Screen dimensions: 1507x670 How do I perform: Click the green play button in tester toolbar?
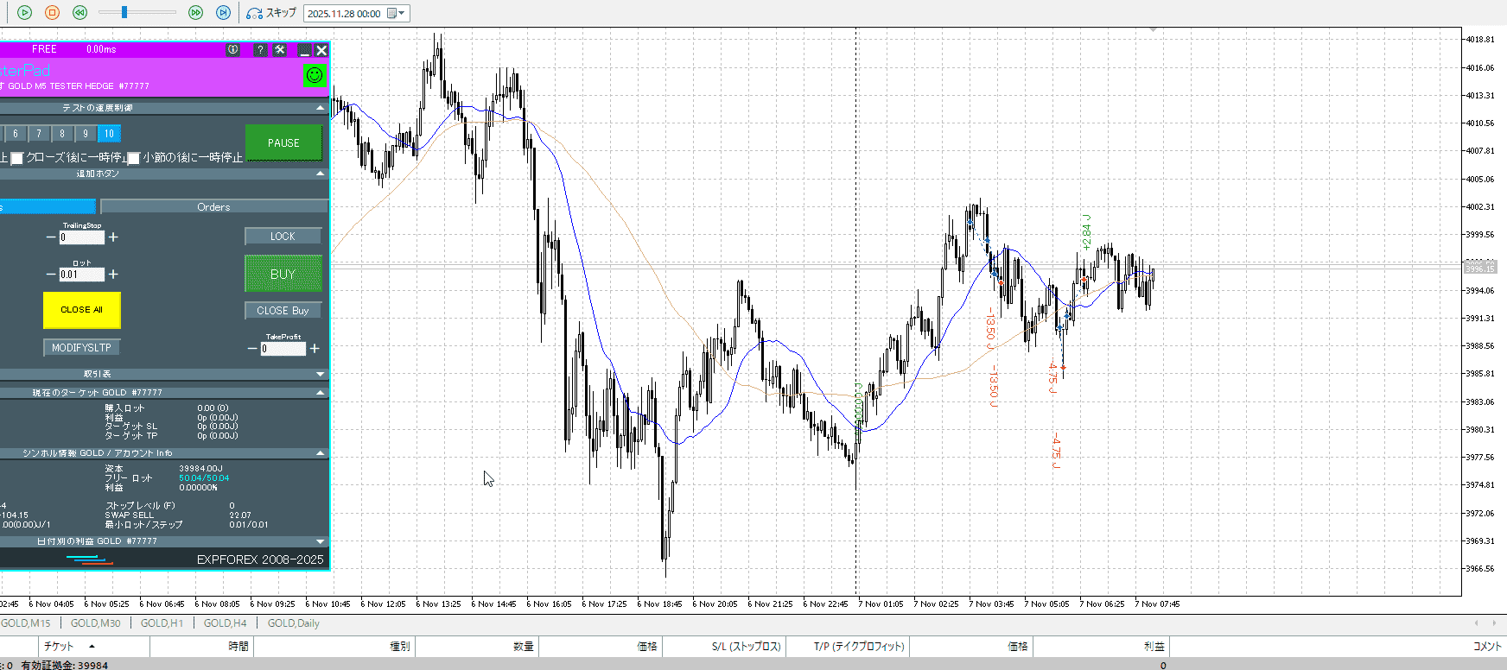click(x=25, y=12)
